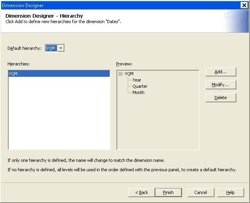This screenshot has height=203, width=250.
Task: Select the Year level in Preview
Action: coord(137,80)
